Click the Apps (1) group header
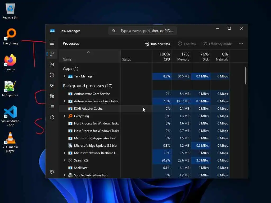Screen dimensions: 271x203 pyautogui.click(x=70, y=68)
